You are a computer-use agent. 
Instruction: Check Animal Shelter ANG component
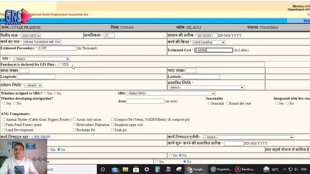tap(4, 119)
